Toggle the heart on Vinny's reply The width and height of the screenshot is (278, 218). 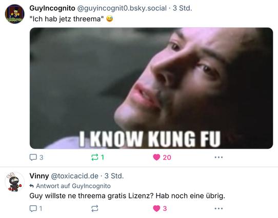[156, 208]
